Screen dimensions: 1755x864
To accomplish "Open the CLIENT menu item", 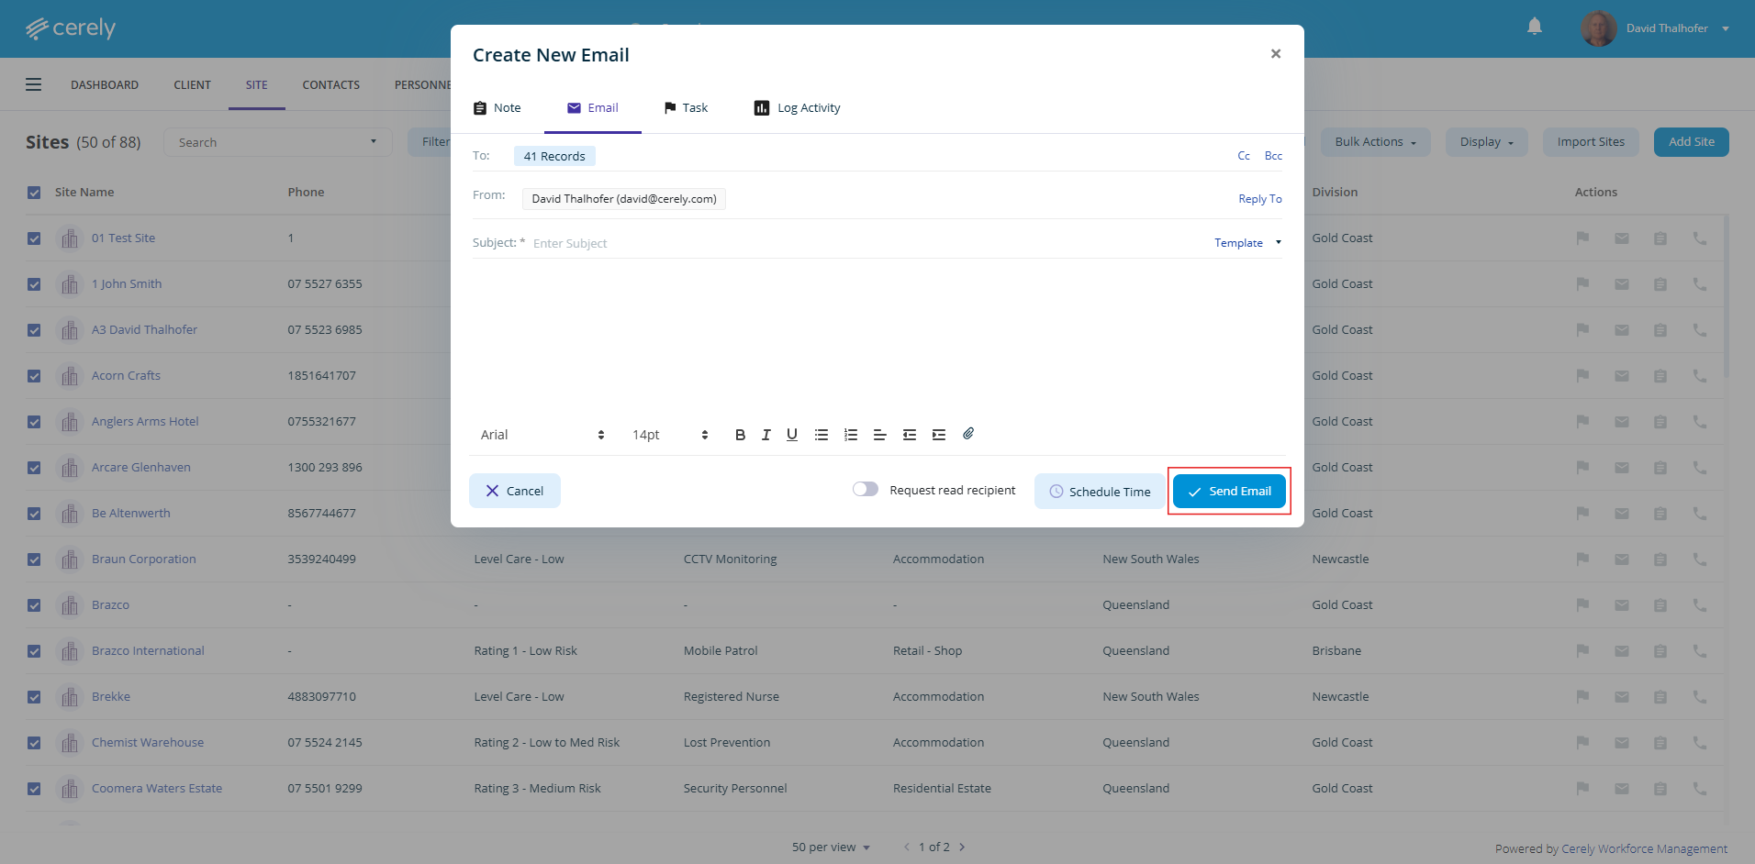I will pyautogui.click(x=193, y=84).
